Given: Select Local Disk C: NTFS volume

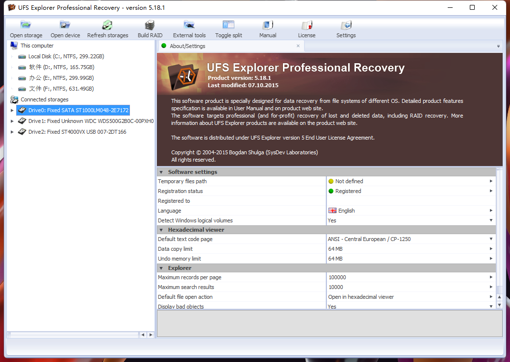Looking at the screenshot, I should pyautogui.click(x=66, y=56).
